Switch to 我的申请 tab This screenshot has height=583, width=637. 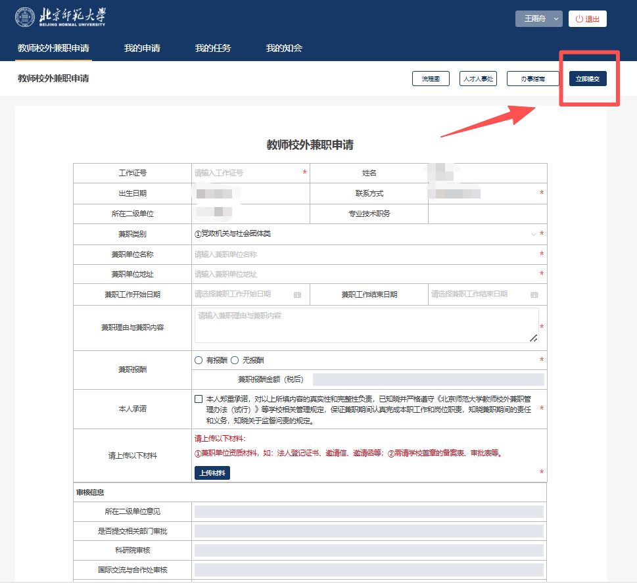pos(142,48)
